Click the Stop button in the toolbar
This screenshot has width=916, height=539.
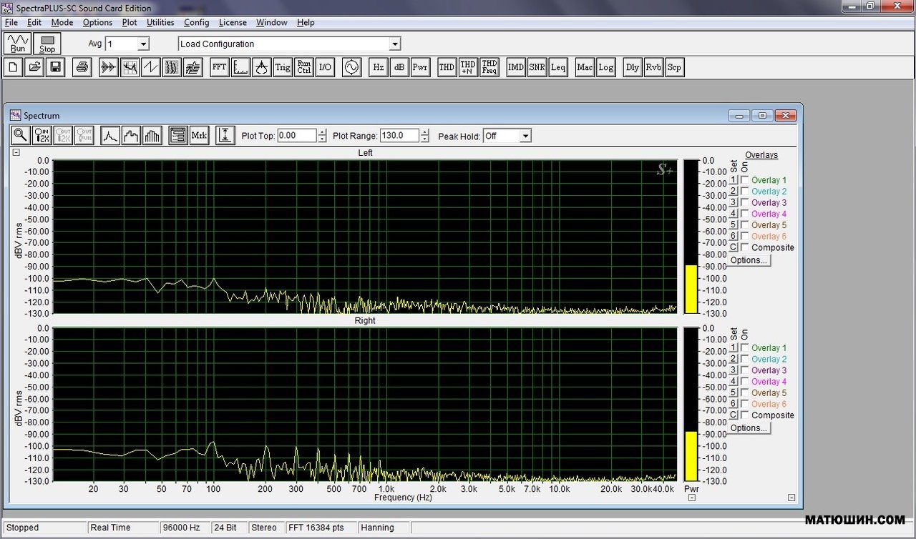click(x=47, y=44)
